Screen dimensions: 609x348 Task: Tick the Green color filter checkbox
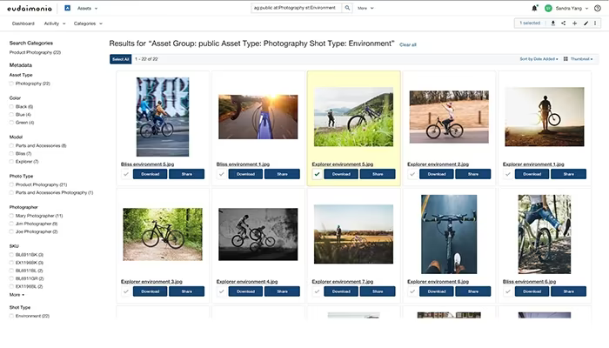pos(11,123)
